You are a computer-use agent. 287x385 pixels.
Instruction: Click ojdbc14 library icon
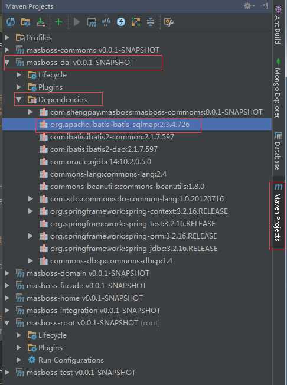pos(44,162)
